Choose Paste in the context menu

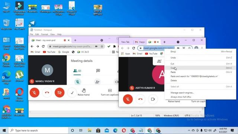click(200, 72)
